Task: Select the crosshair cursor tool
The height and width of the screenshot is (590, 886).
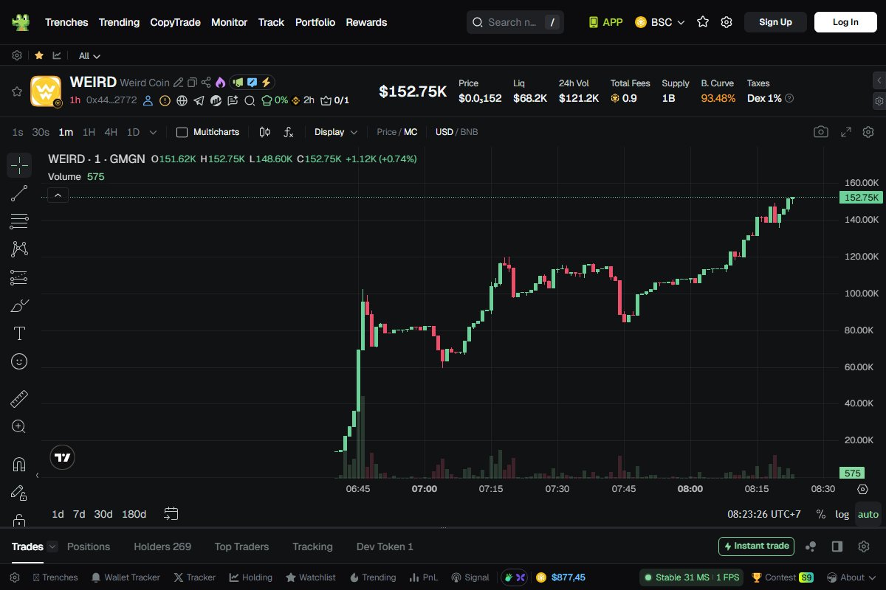Action: tap(19, 165)
